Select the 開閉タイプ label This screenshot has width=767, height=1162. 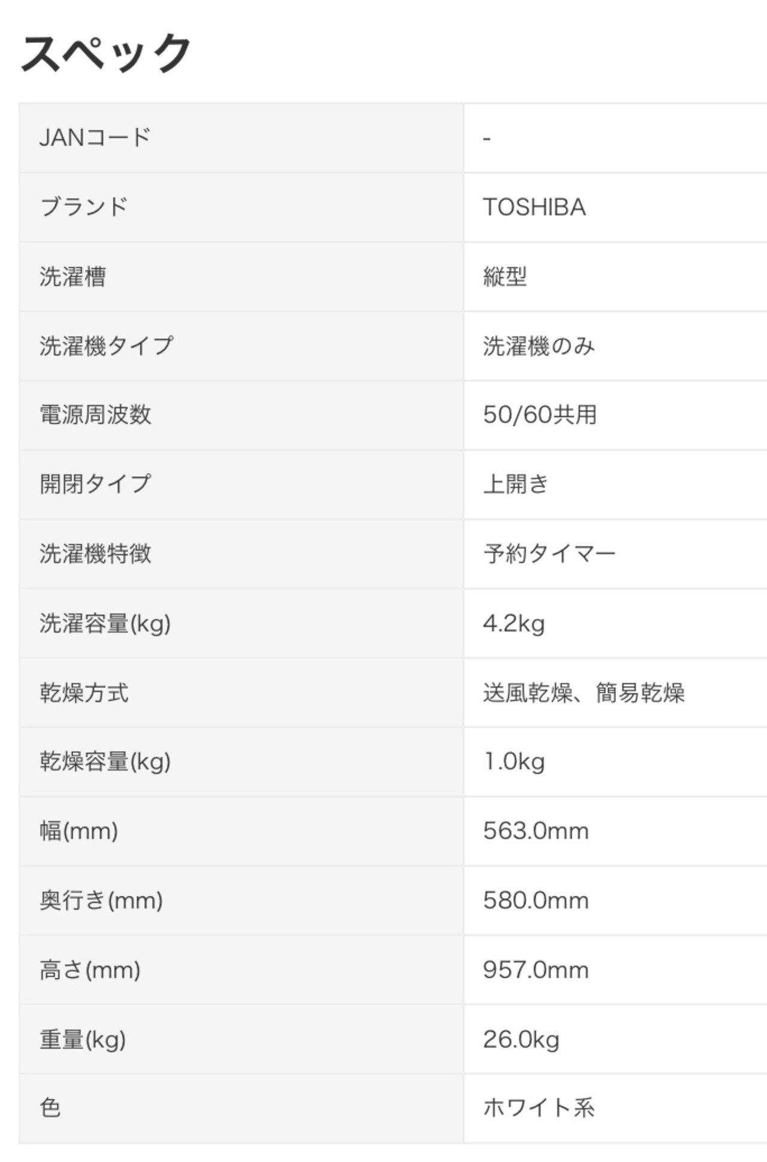95,484
